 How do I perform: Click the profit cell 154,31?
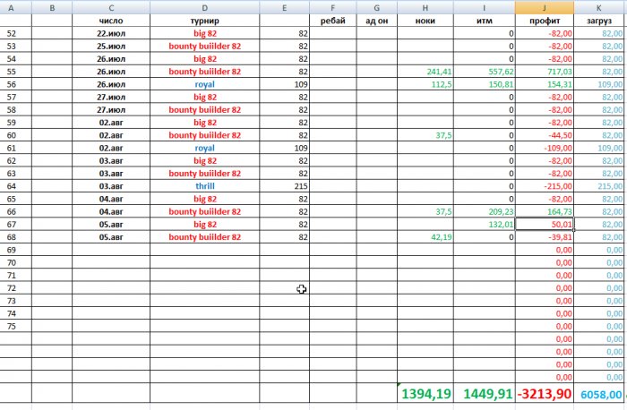coord(545,84)
